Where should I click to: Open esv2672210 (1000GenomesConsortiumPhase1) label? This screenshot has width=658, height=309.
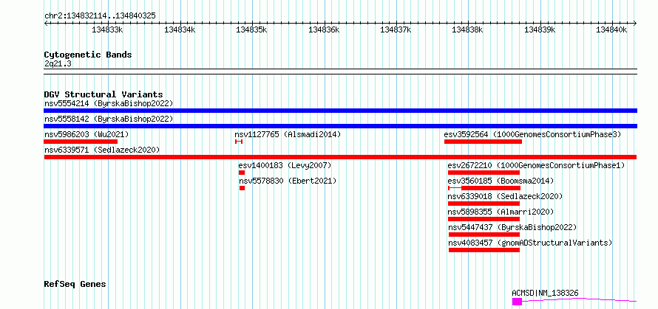pos(536,165)
